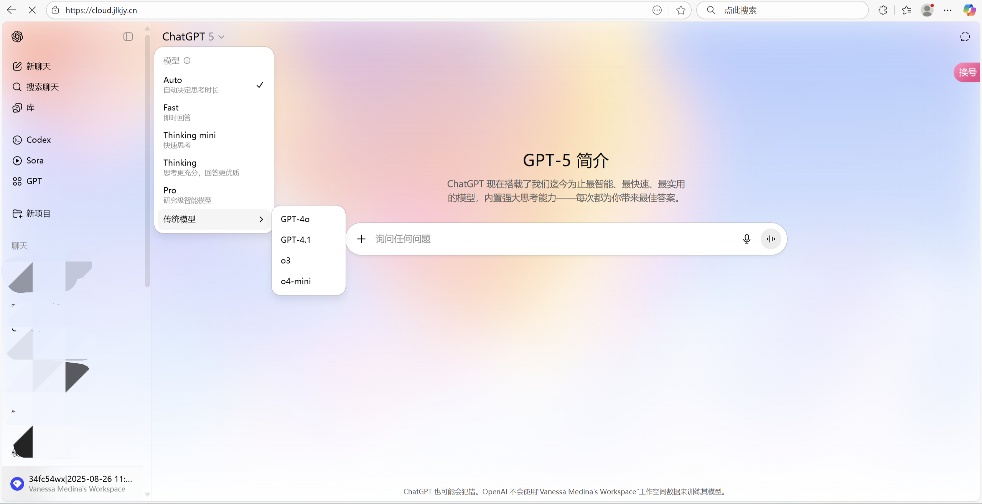The height and width of the screenshot is (504, 982).
Task: Collapse the sidebar with panel icon
Action: click(128, 36)
